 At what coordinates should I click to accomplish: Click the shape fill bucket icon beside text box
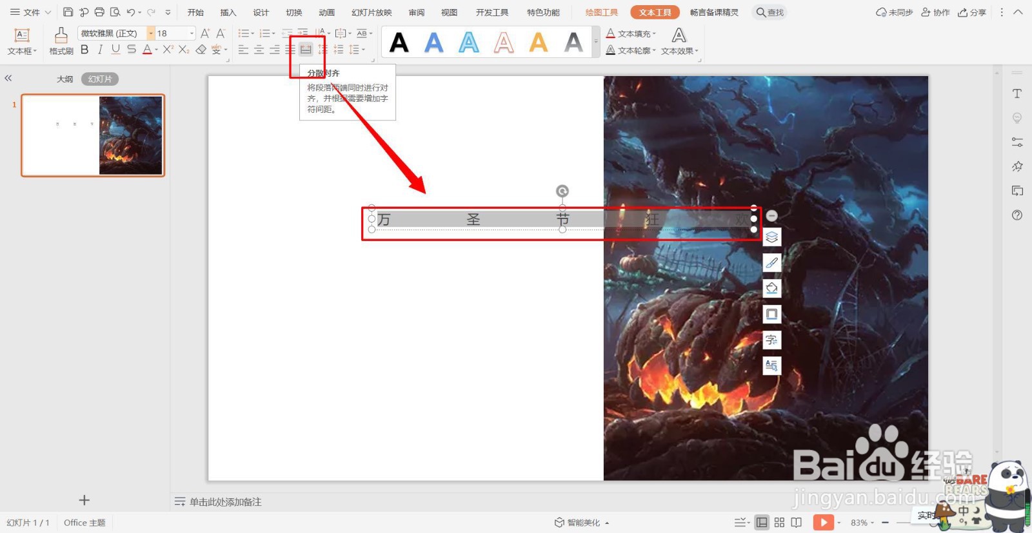click(771, 288)
